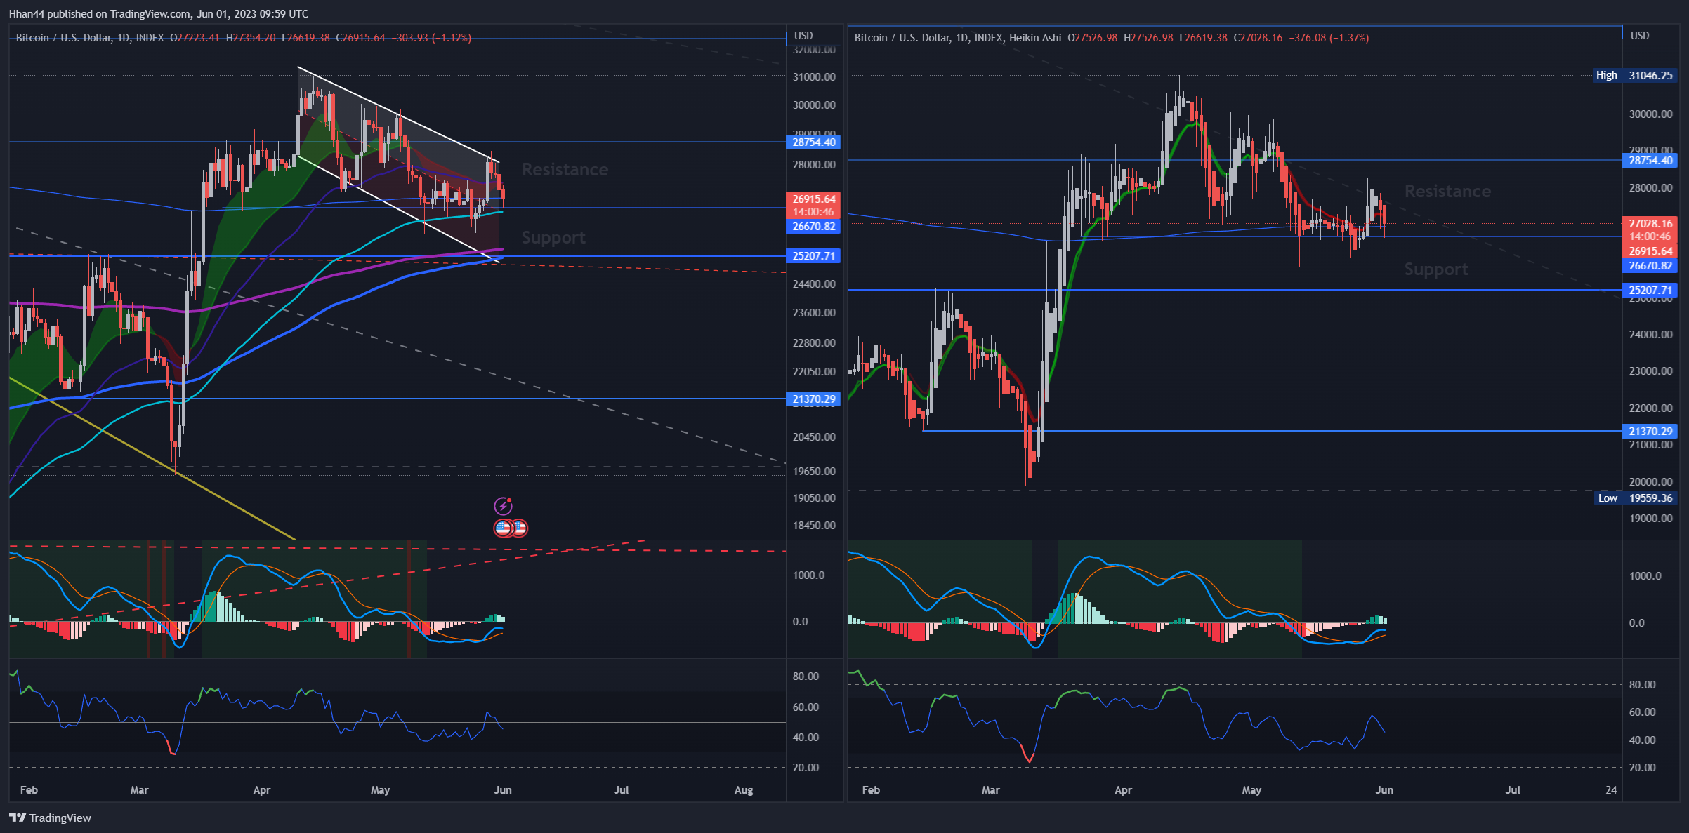
Task: Click the Mar label on left chart time axis
Action: pyautogui.click(x=140, y=790)
